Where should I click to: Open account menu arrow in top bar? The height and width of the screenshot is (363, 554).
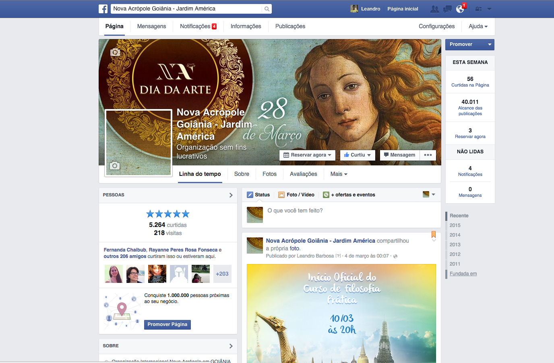point(490,9)
